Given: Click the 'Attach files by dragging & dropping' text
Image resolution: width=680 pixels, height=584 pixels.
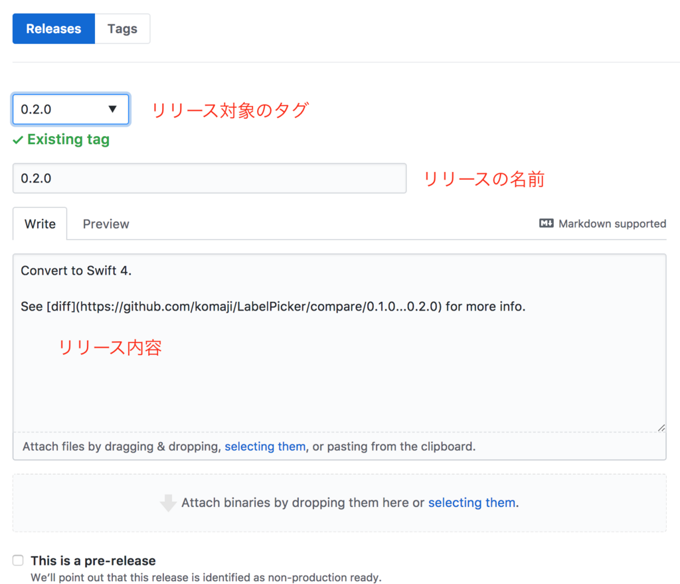Looking at the screenshot, I should coord(122,446).
